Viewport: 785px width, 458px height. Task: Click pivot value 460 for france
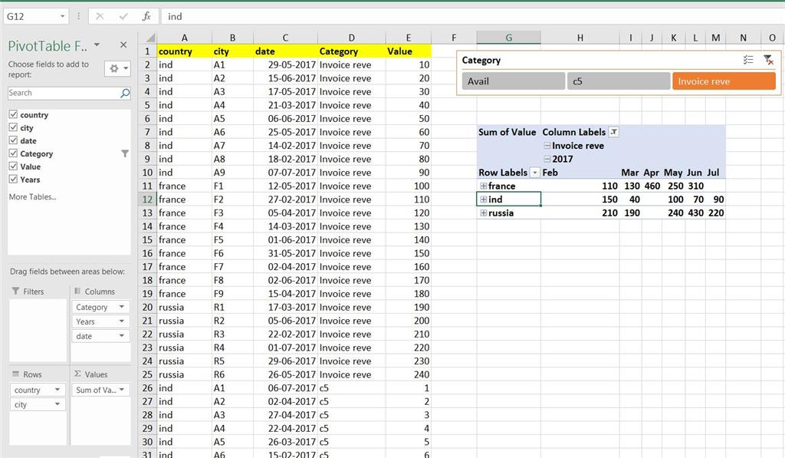652,186
